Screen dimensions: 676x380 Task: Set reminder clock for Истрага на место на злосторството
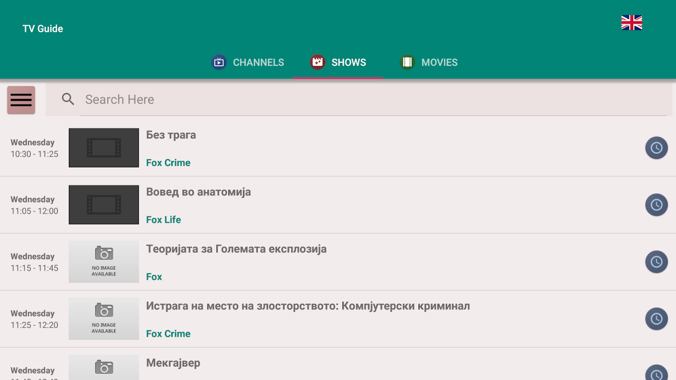[657, 319]
